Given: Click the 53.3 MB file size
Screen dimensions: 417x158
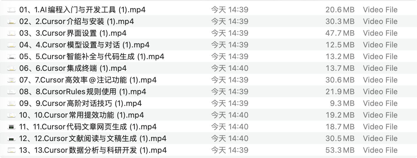Looking at the screenshot, I should 340,150.
